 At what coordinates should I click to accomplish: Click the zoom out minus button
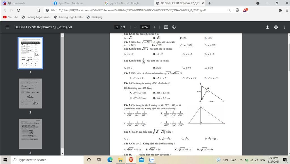click(x=135, y=27)
